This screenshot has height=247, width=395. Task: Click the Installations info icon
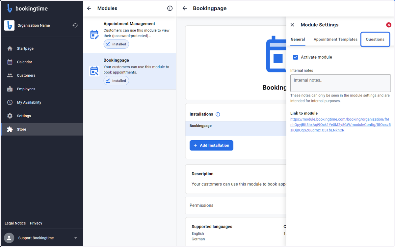coord(218,114)
